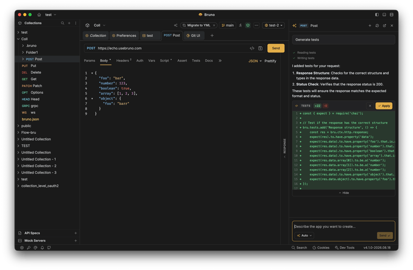Discard the suggested tests diff
Screen dimensions: 413x270
point(370,106)
